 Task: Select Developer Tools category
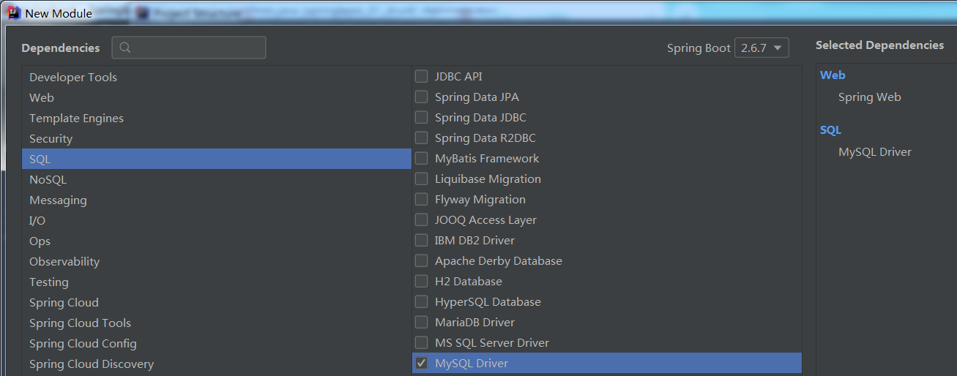(x=217, y=77)
